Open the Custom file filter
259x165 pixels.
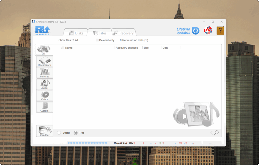(x=45, y=107)
